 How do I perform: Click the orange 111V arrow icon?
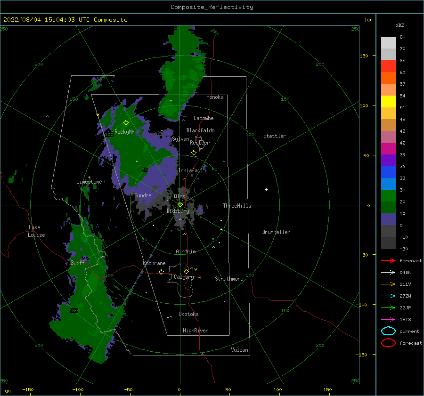tap(388, 284)
